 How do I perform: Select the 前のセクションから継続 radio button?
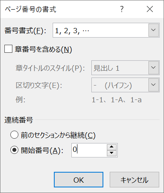click(x=14, y=135)
